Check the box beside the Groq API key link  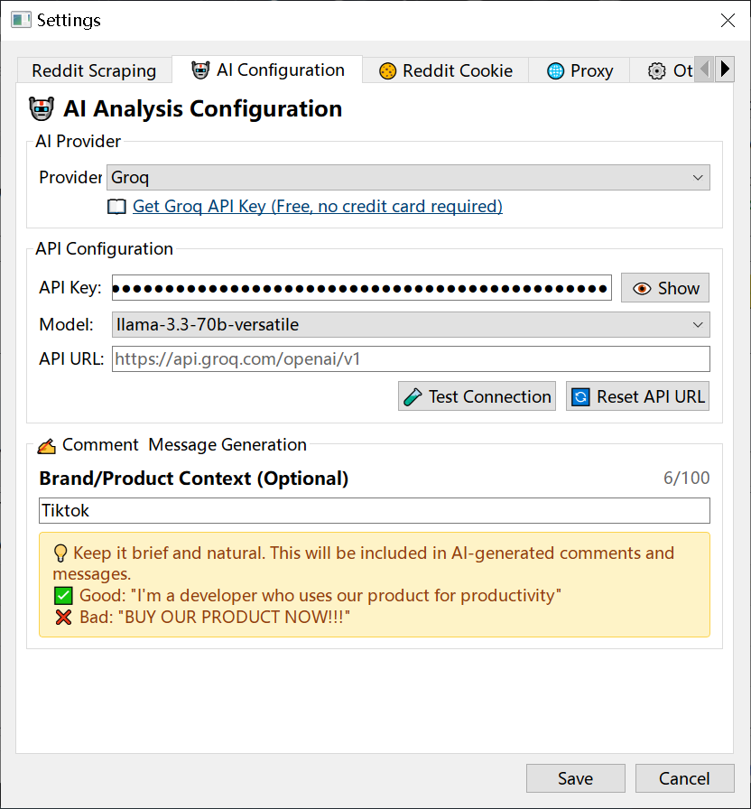pos(116,206)
